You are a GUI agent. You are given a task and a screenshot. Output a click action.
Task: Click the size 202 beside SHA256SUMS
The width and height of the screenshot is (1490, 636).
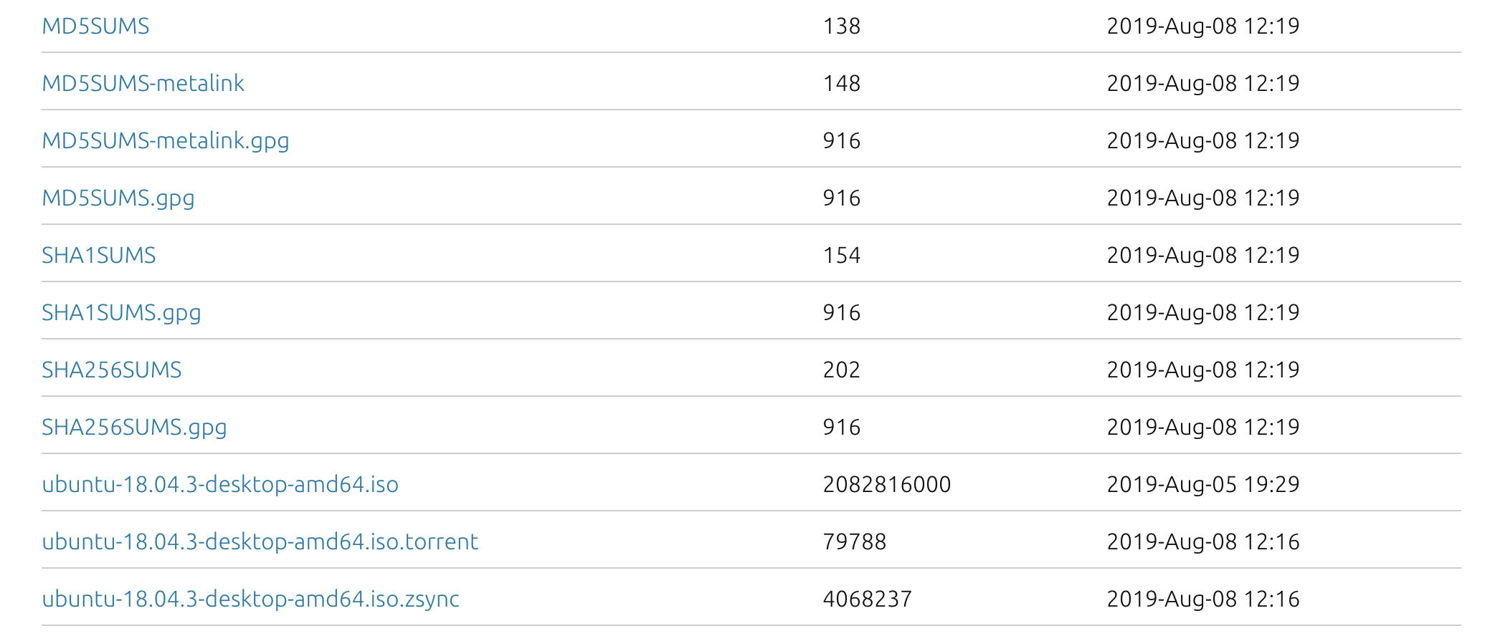pyautogui.click(x=841, y=370)
